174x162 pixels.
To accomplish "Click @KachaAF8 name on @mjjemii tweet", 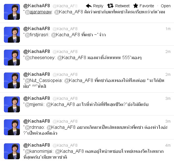I will 37,98.
